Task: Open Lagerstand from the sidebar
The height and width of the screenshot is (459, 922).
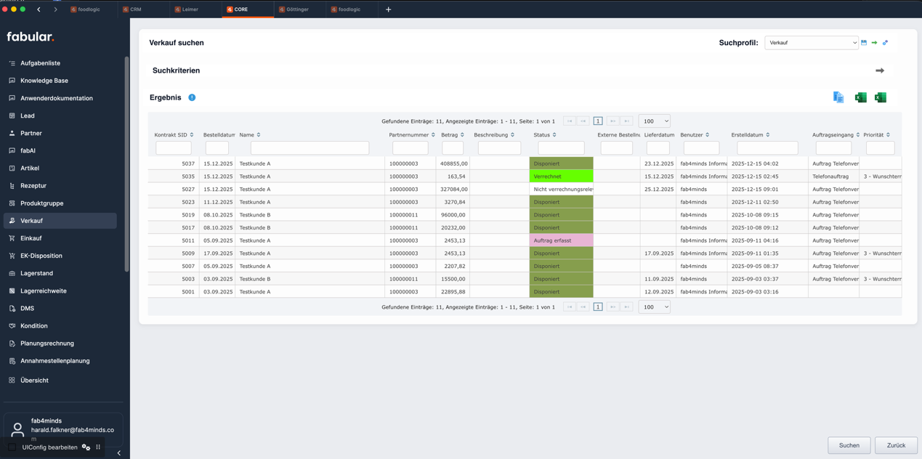Action: (x=36, y=273)
